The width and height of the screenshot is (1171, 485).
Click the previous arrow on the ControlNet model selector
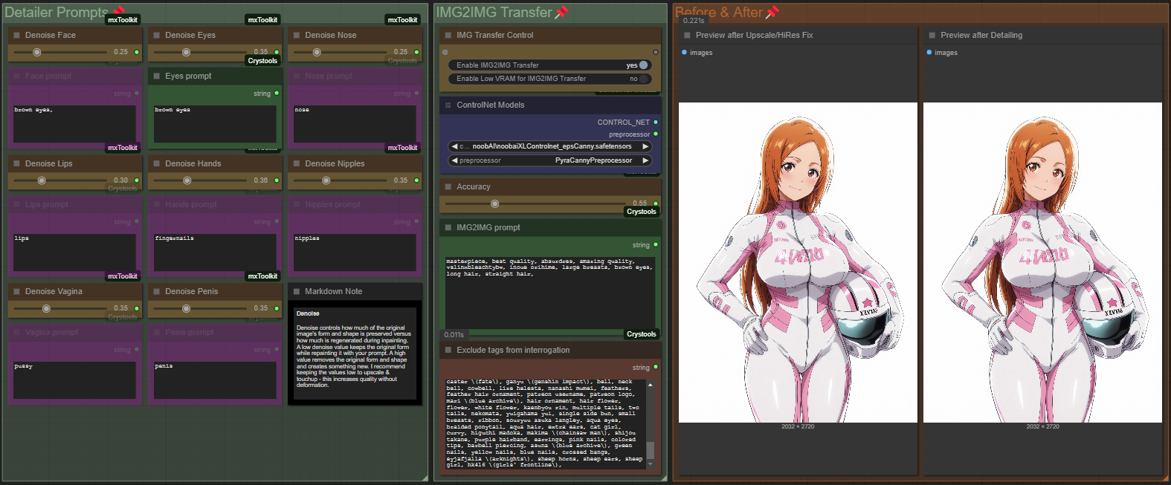click(454, 146)
